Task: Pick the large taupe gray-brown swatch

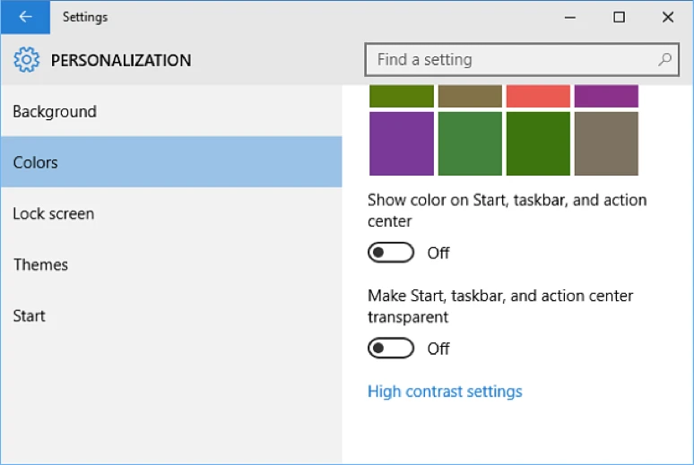Action: [606, 143]
